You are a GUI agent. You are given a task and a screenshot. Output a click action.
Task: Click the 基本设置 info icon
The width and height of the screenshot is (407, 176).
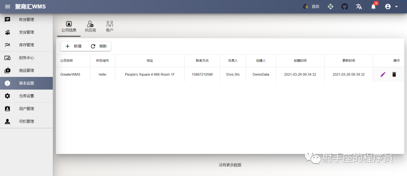pyautogui.click(x=8, y=83)
